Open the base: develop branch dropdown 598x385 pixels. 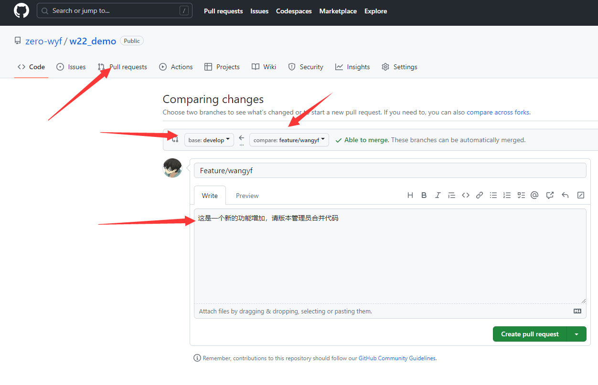pos(209,139)
